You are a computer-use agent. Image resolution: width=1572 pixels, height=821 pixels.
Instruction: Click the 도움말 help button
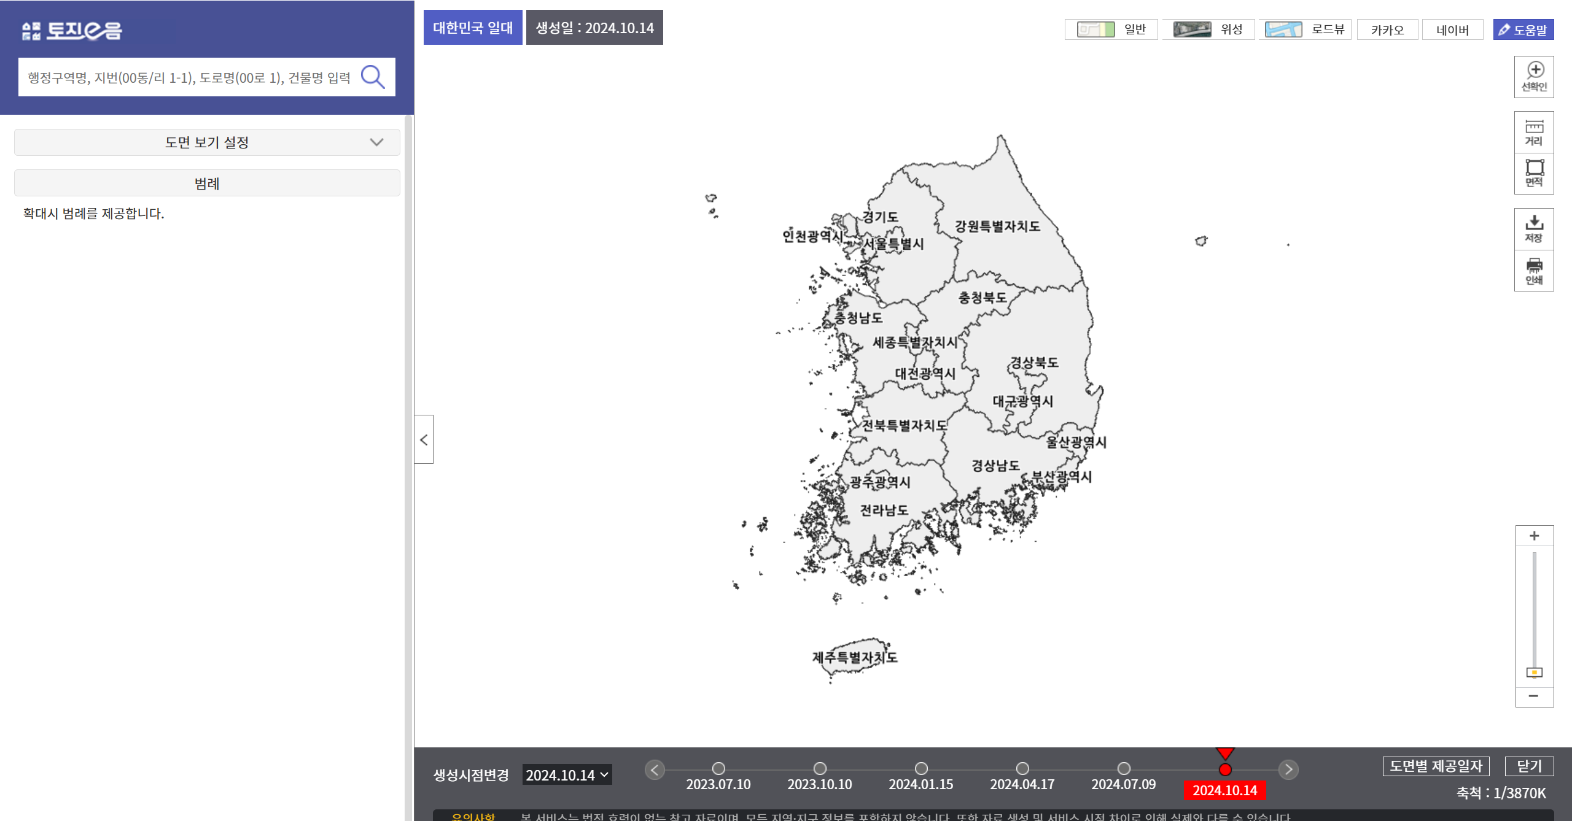pyautogui.click(x=1523, y=29)
